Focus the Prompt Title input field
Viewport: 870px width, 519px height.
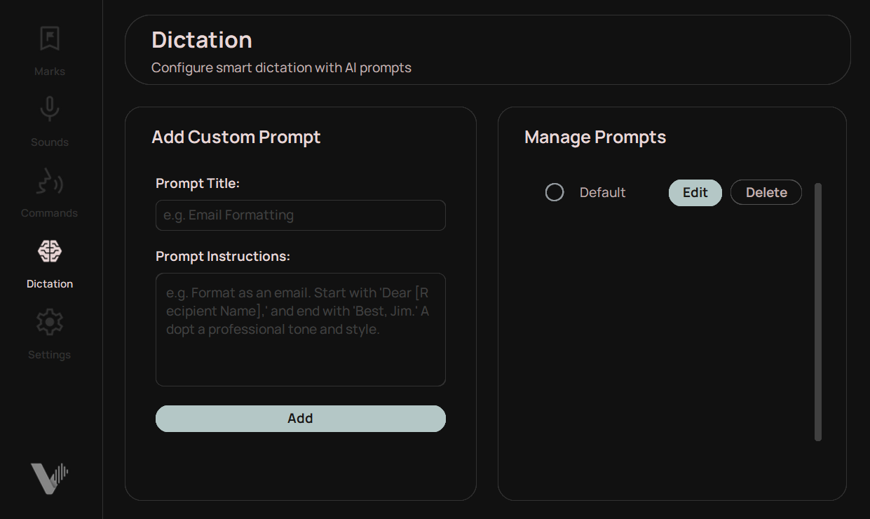(300, 215)
